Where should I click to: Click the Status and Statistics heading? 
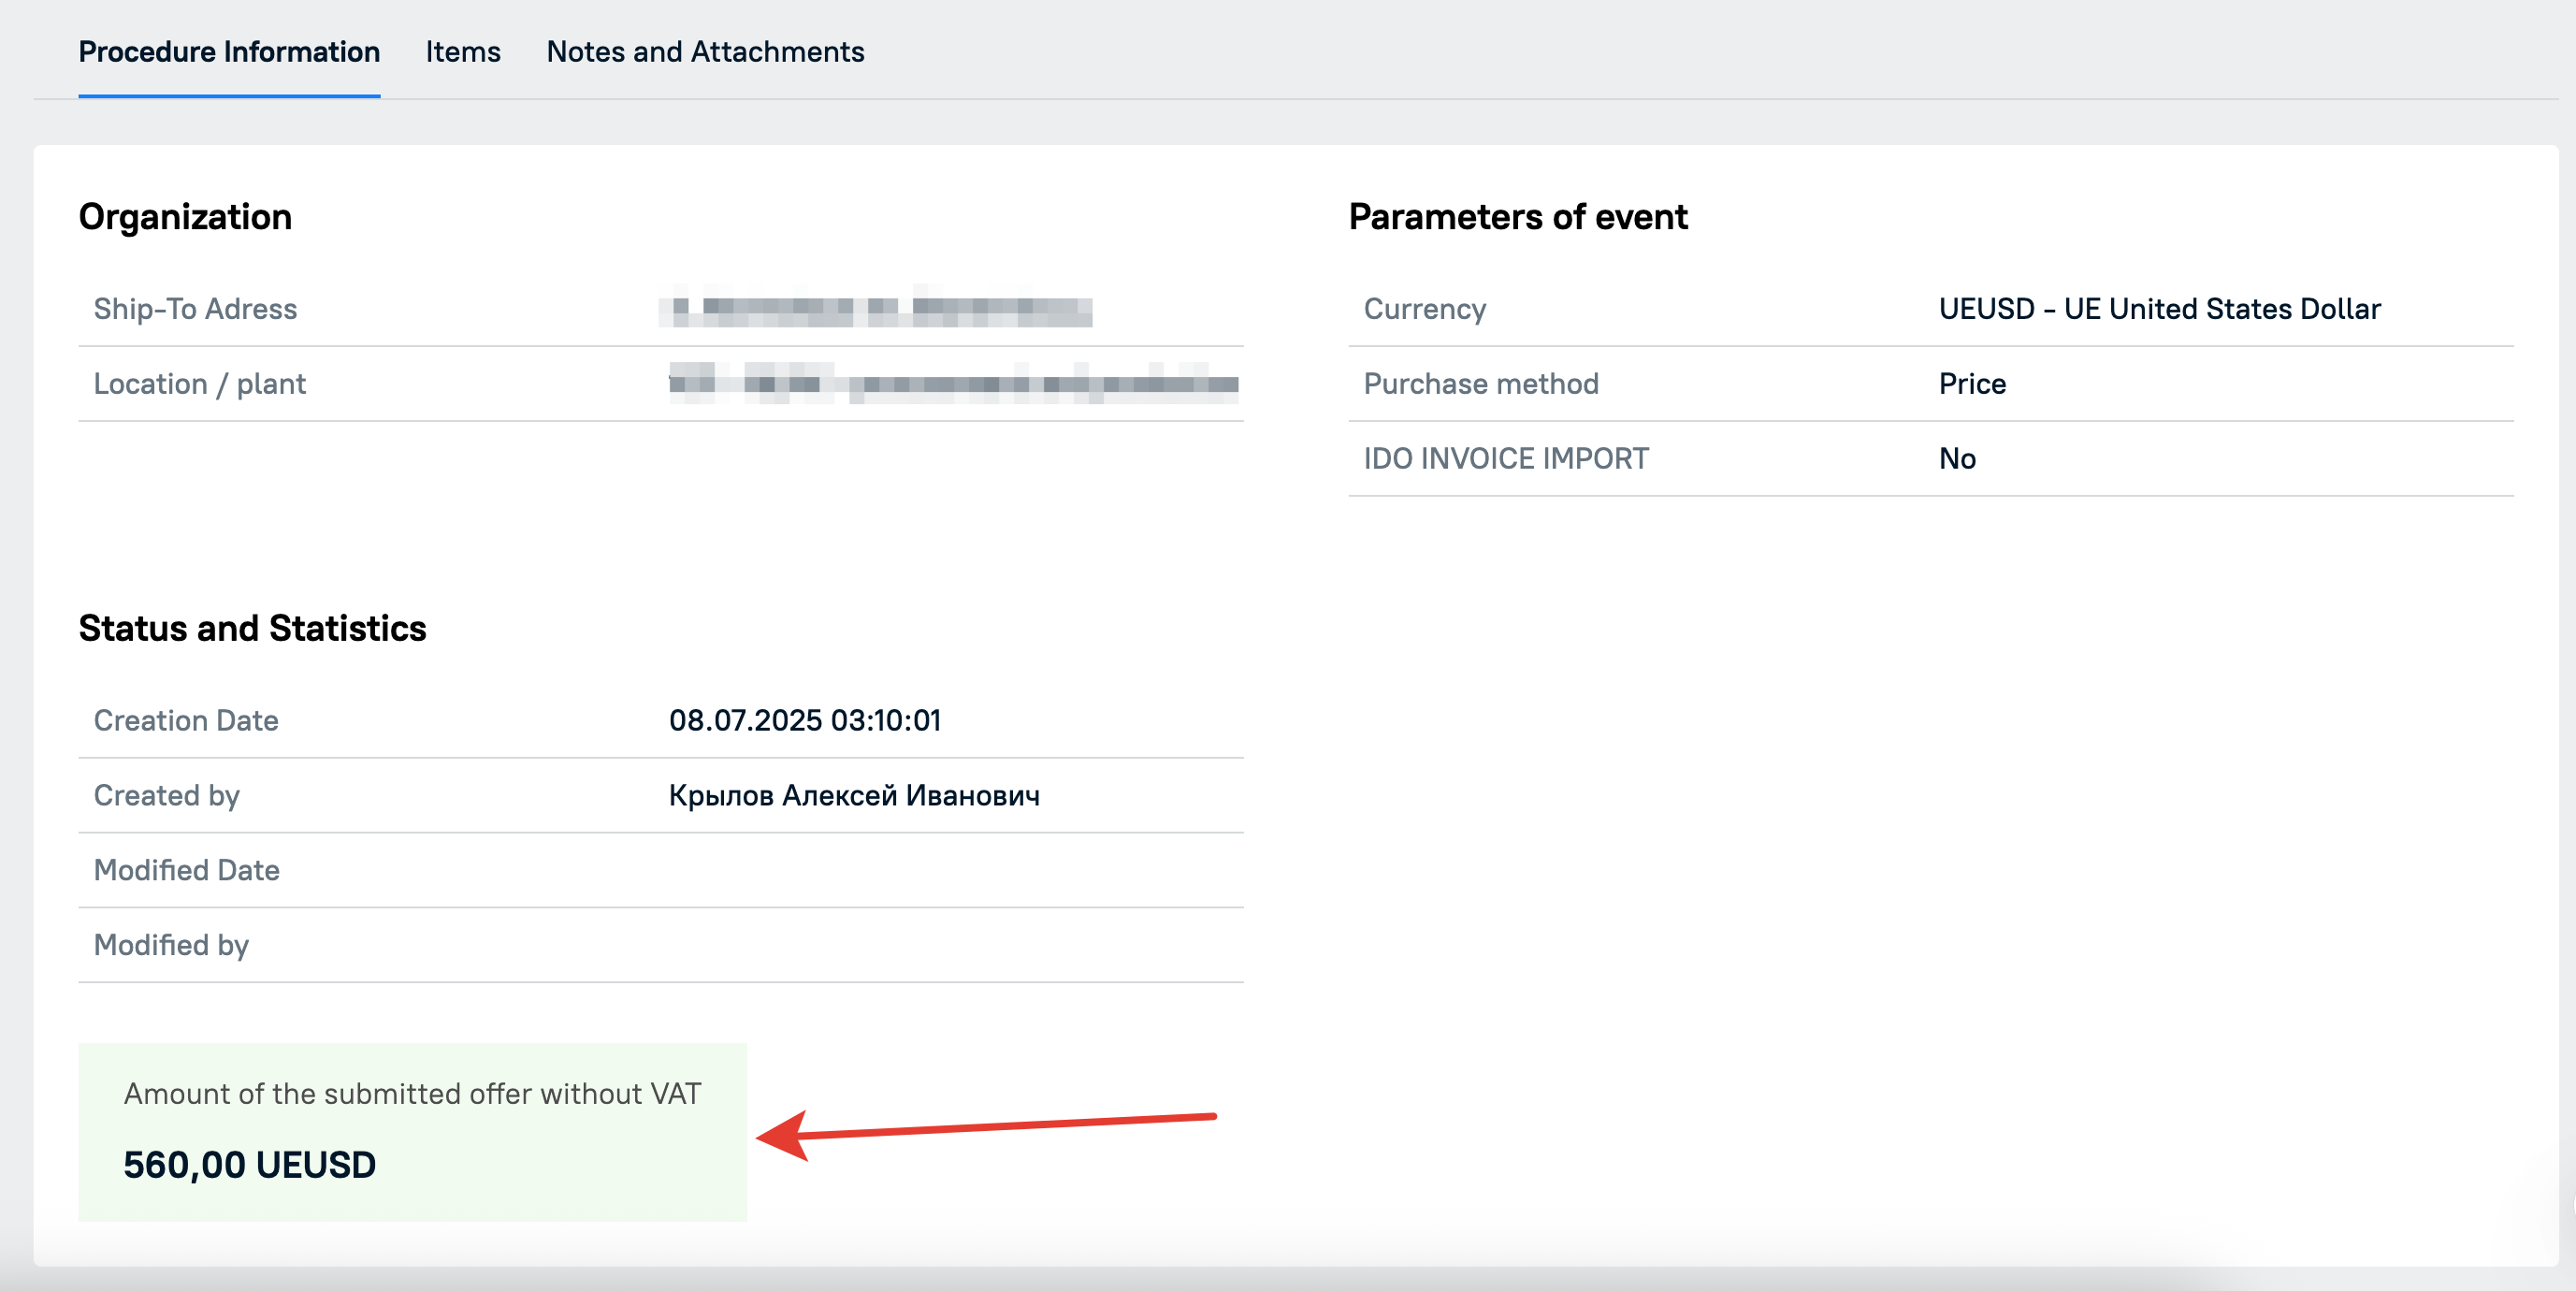click(x=252, y=628)
